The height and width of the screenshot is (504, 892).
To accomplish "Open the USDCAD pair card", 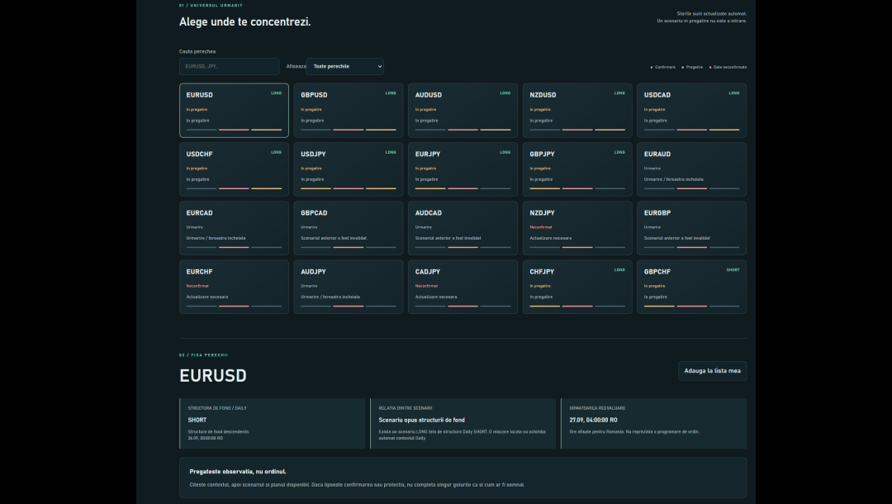I will [692, 111].
